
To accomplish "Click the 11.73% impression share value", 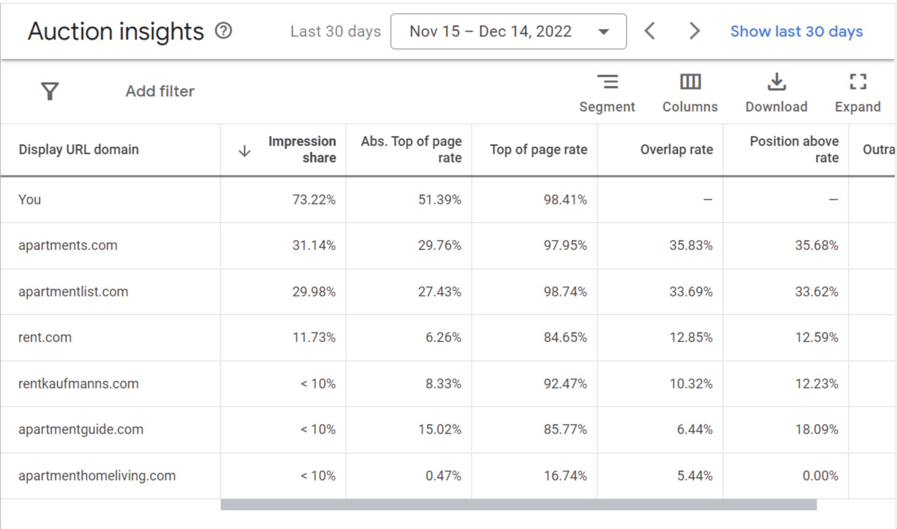I will coord(314,337).
